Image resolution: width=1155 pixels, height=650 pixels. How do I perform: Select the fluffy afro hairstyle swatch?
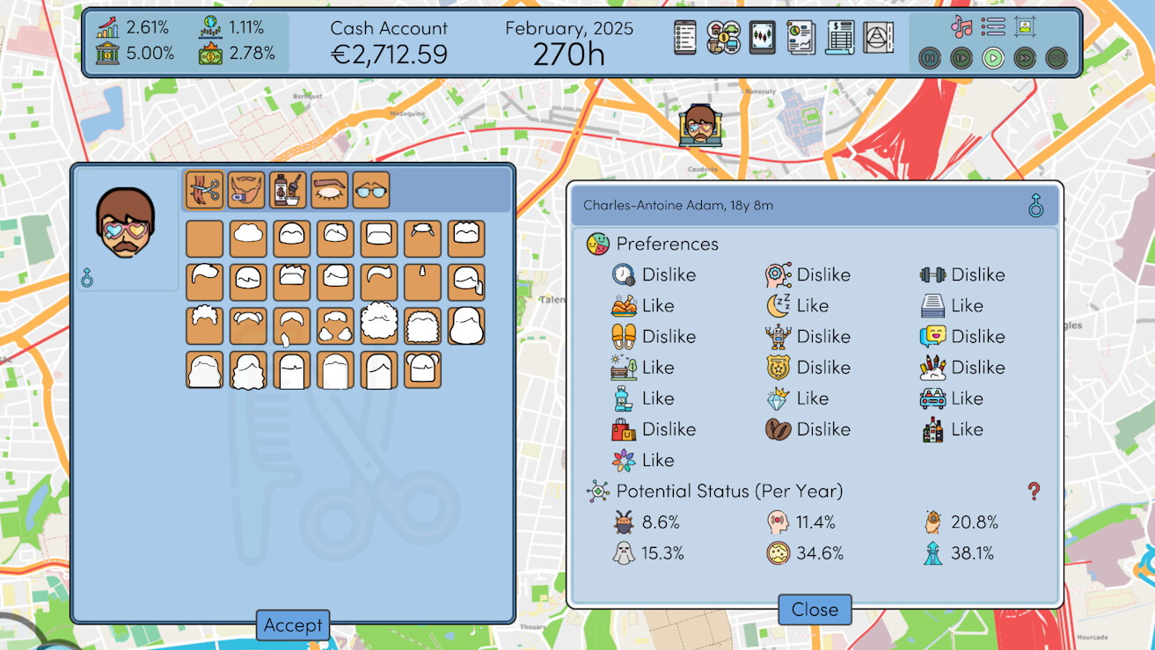point(378,324)
